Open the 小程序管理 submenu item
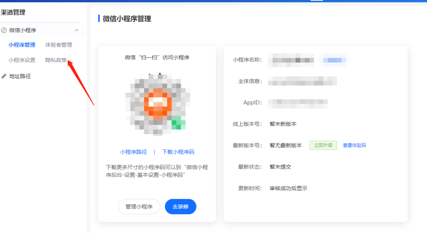The image size is (427, 233). tap(22, 45)
